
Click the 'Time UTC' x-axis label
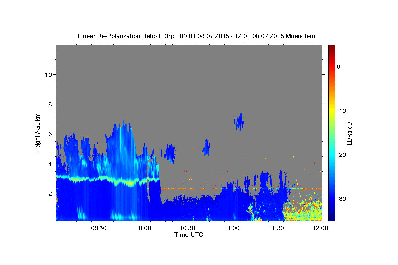[189, 235]
